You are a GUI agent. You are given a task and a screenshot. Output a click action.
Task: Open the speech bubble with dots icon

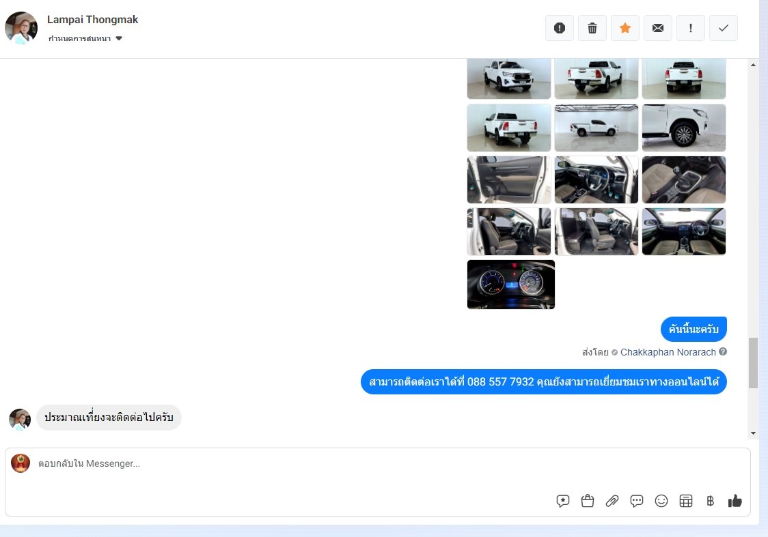point(637,501)
